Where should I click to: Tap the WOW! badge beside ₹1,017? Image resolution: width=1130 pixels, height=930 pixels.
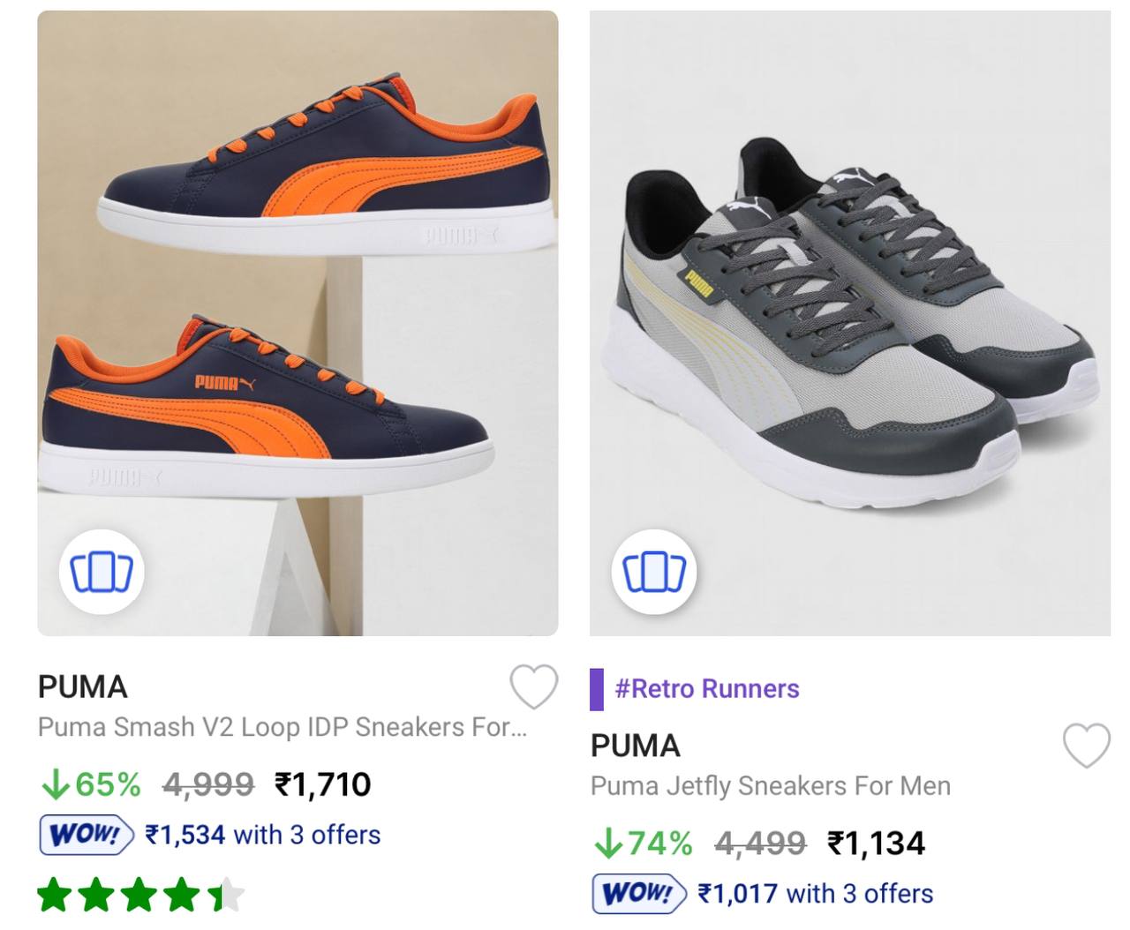pyautogui.click(x=638, y=894)
